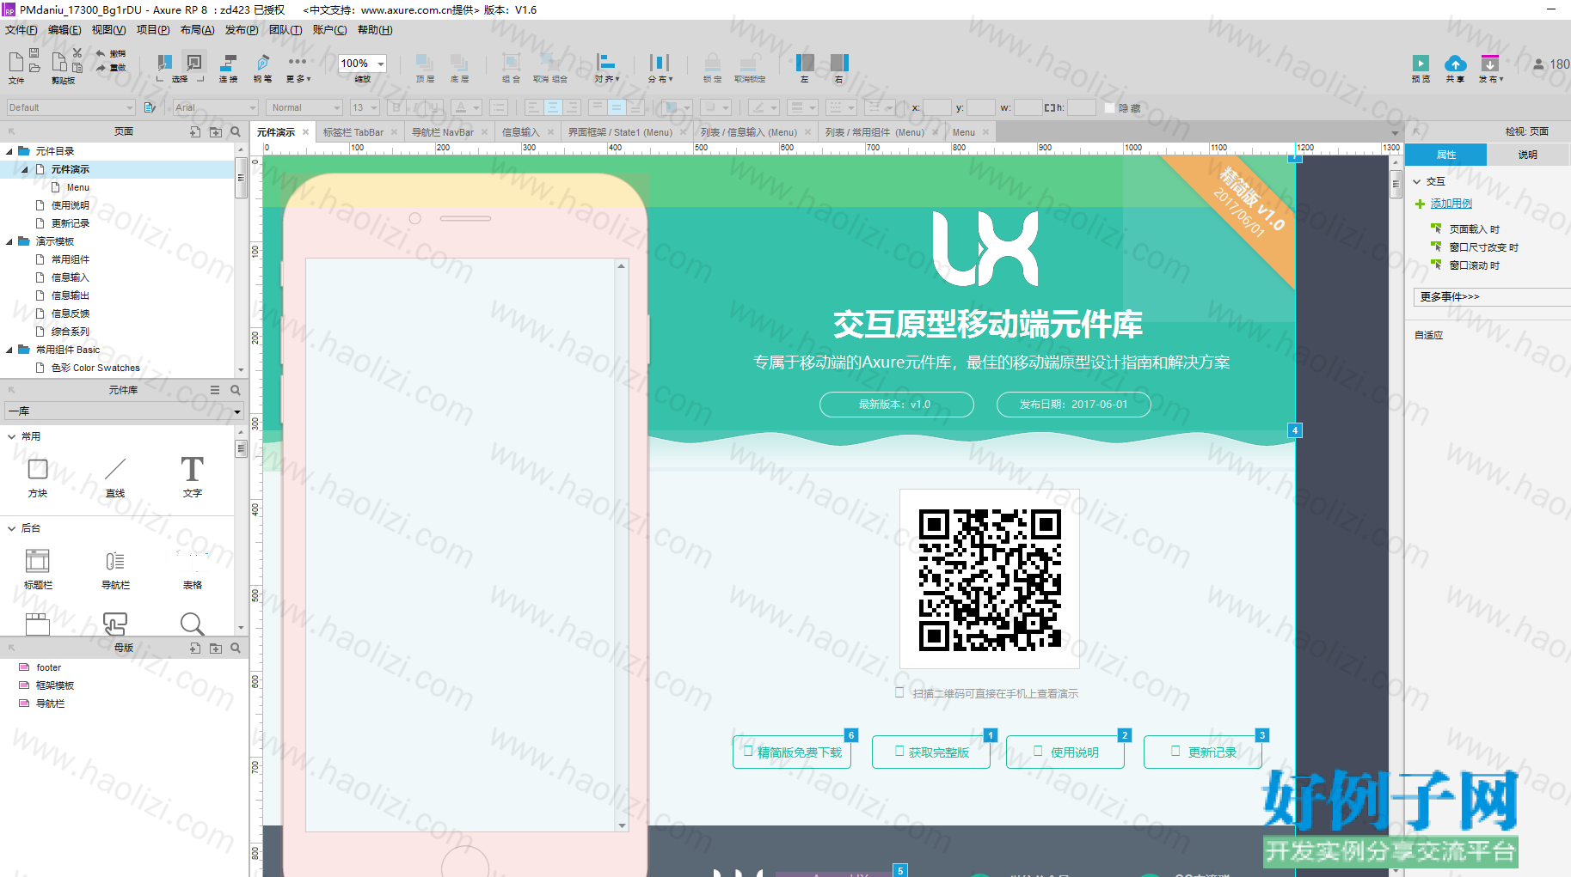
Task: Click the 更多事件>>> button
Action: click(x=1491, y=296)
